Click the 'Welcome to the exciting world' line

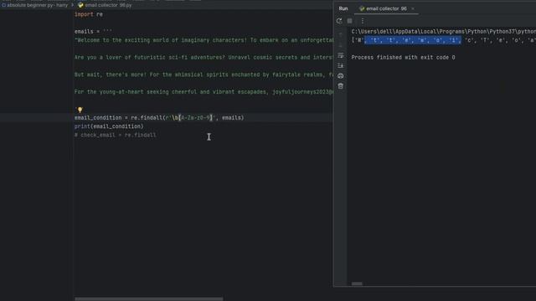[204, 40]
